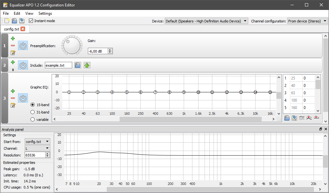
Task: Reset the Graphic EQ response to flat
Action: click(316, 118)
